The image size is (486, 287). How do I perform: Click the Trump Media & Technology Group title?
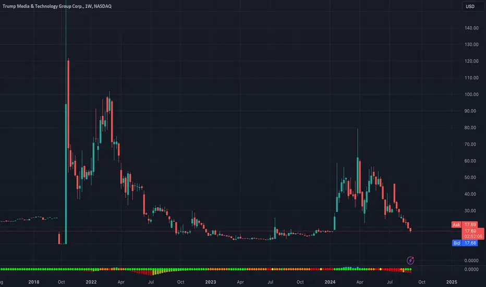(x=57, y=6)
